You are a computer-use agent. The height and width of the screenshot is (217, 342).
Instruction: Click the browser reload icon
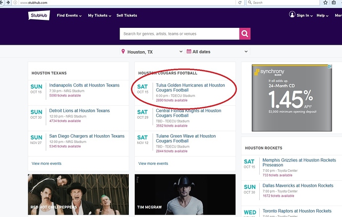tap(240, 2)
